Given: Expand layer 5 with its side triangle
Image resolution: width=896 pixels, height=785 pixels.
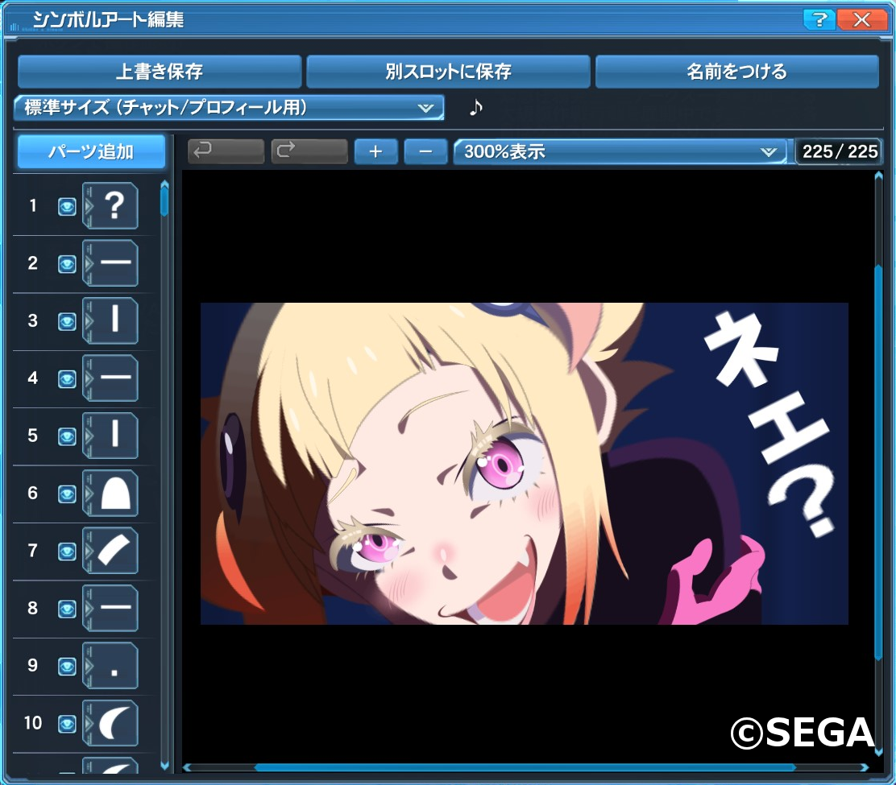Looking at the screenshot, I should (88, 436).
